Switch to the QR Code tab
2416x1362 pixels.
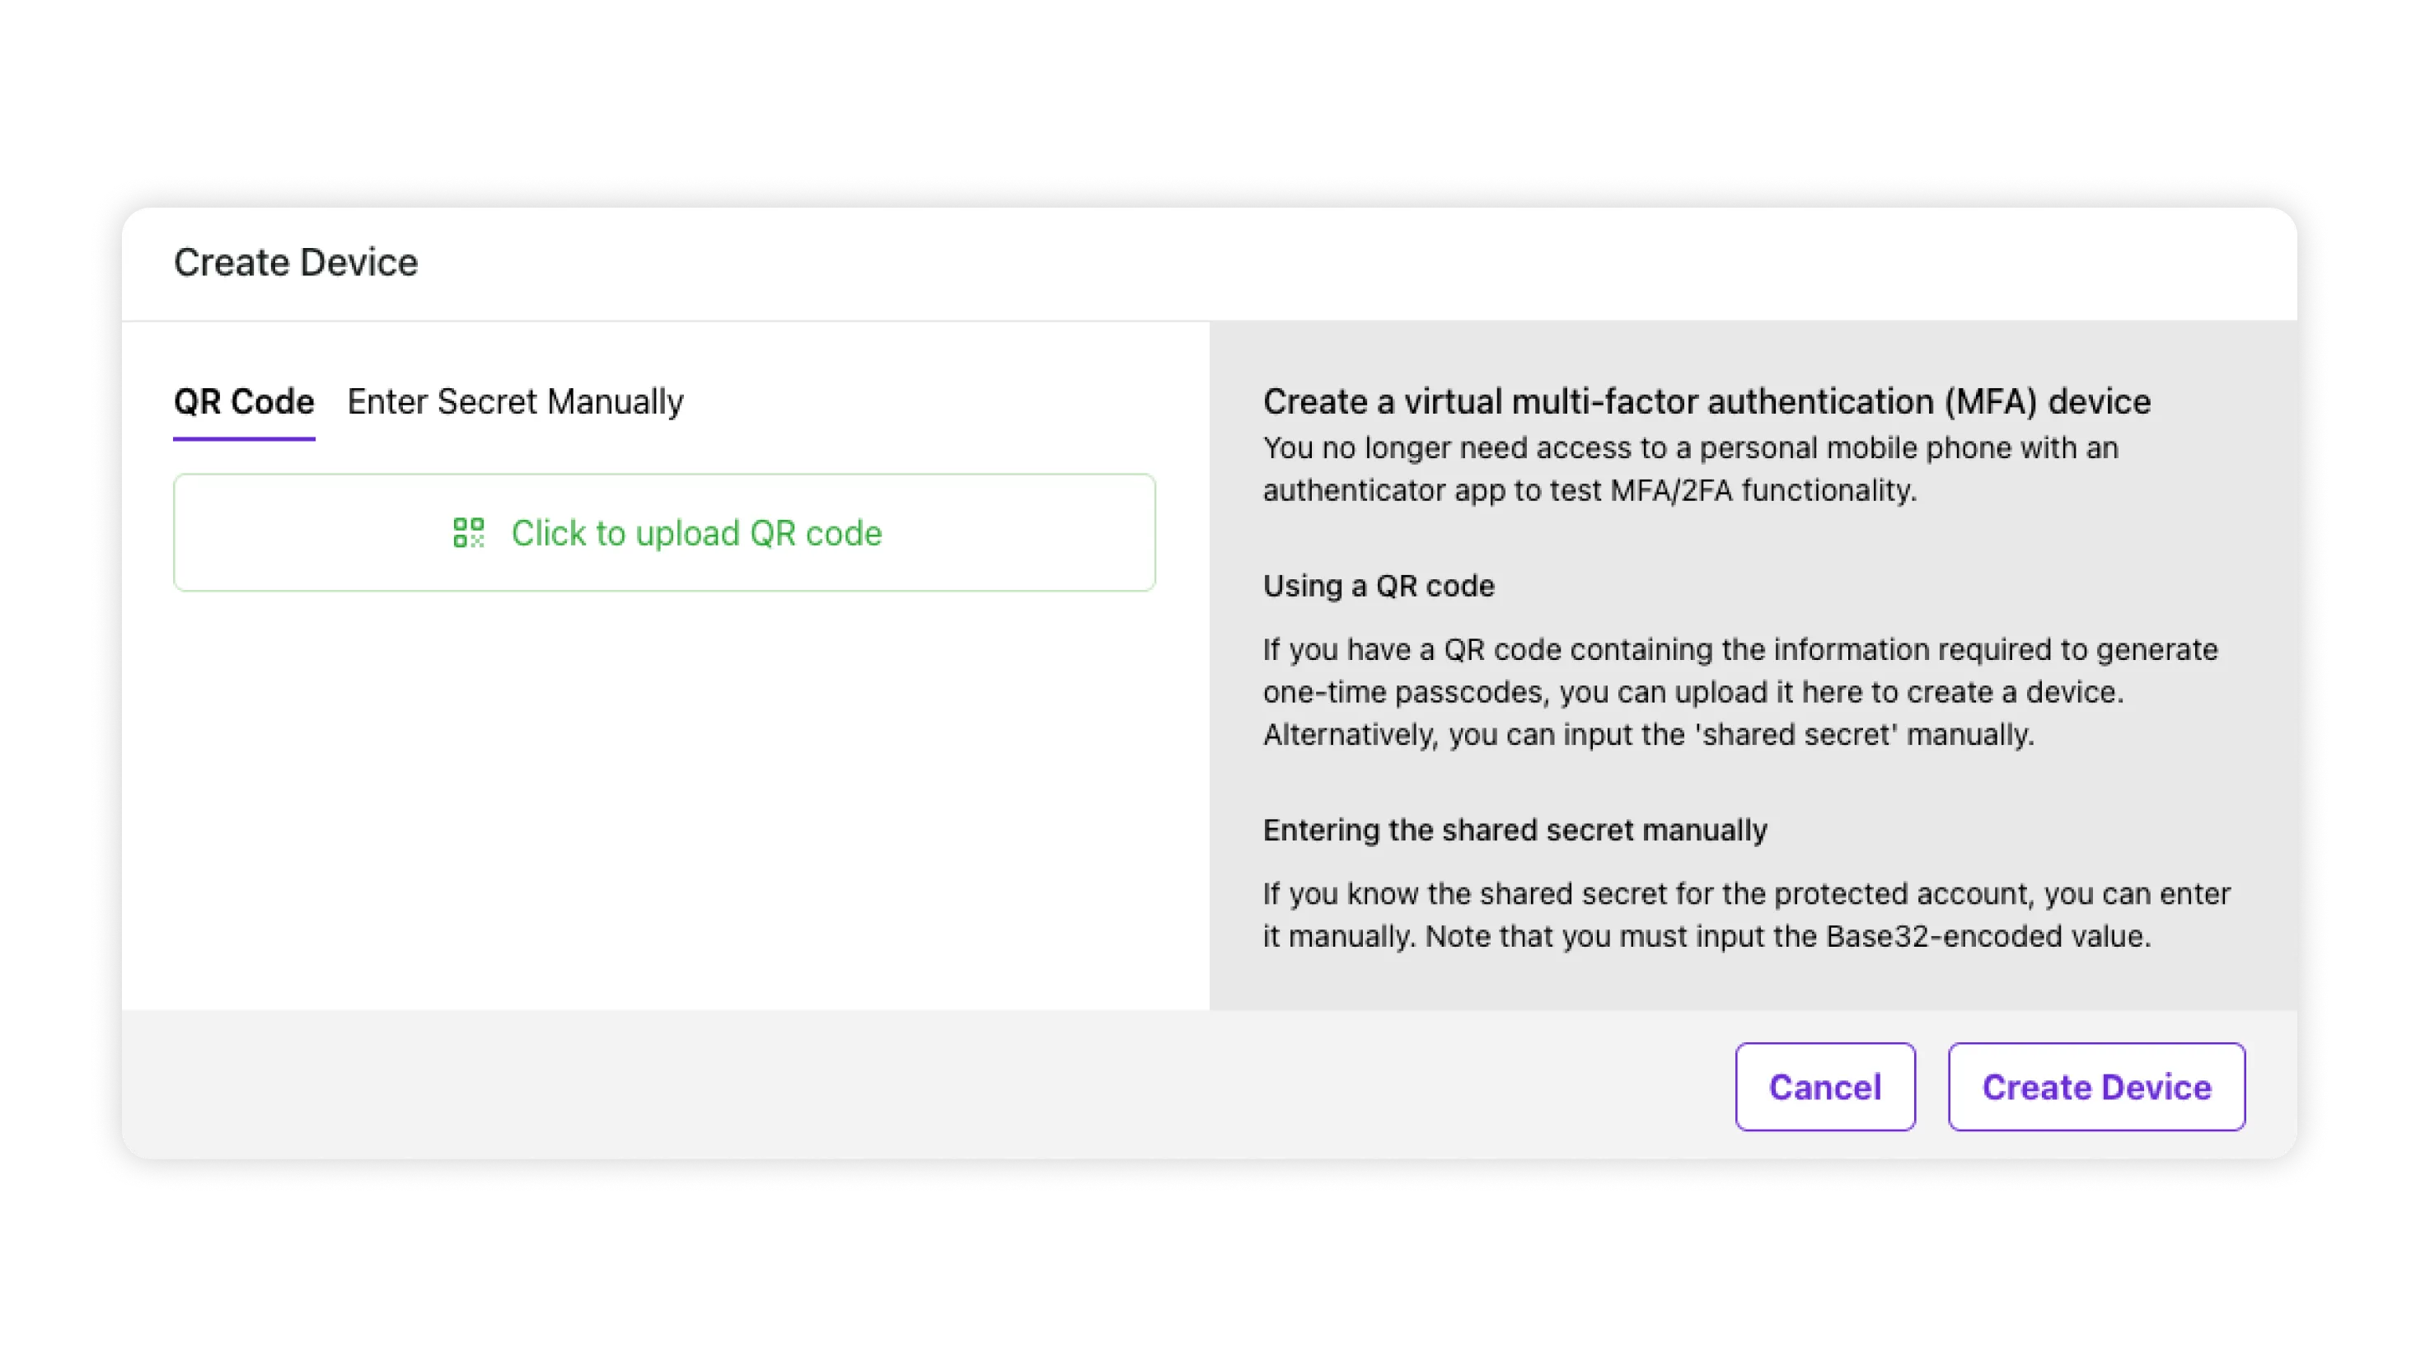245,401
